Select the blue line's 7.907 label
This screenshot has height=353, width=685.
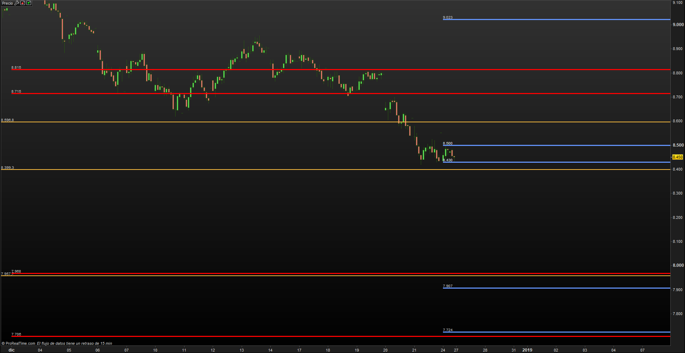coord(448,286)
